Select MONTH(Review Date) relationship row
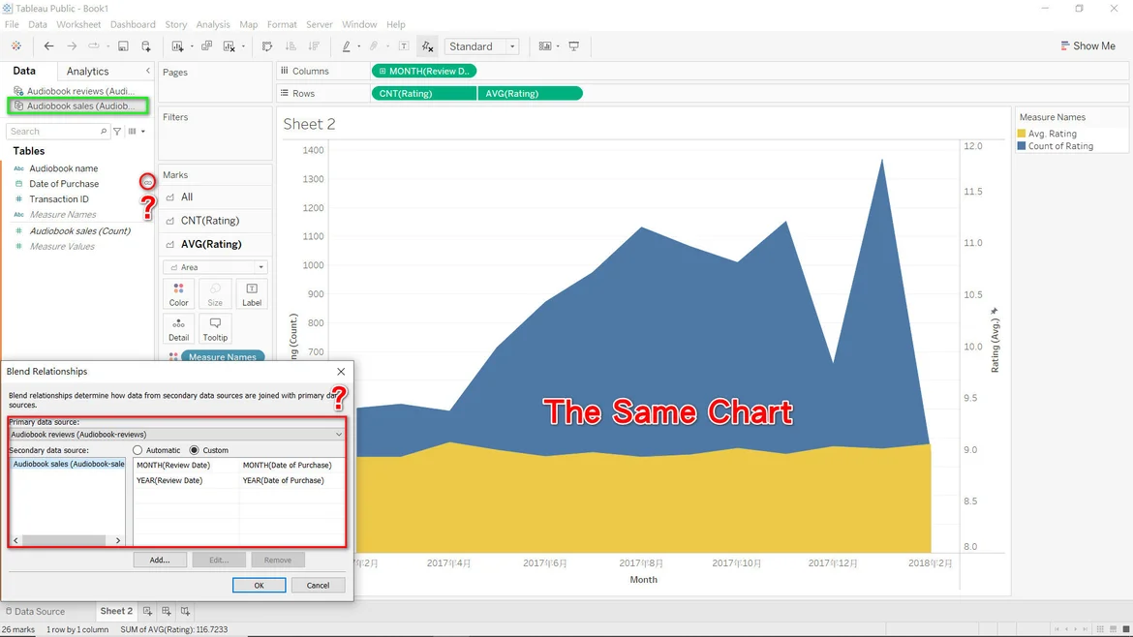 pyautogui.click(x=186, y=466)
